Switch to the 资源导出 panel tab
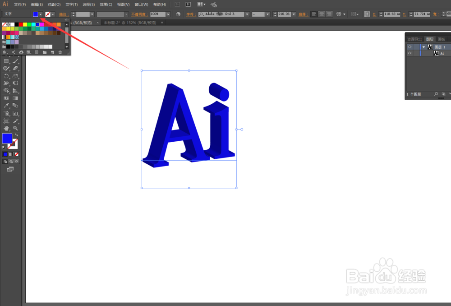451x306 pixels. tap(414, 39)
